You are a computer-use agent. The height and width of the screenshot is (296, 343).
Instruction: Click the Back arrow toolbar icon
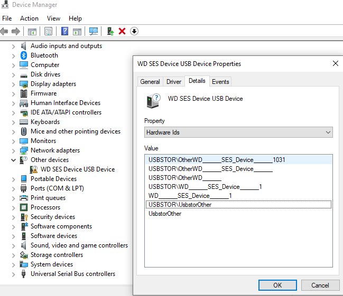pyautogui.click(x=4, y=32)
